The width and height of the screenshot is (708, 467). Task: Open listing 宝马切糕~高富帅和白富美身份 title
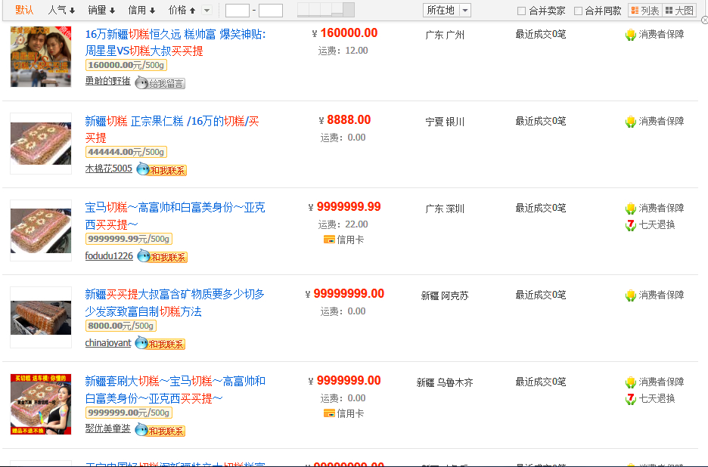(175, 215)
